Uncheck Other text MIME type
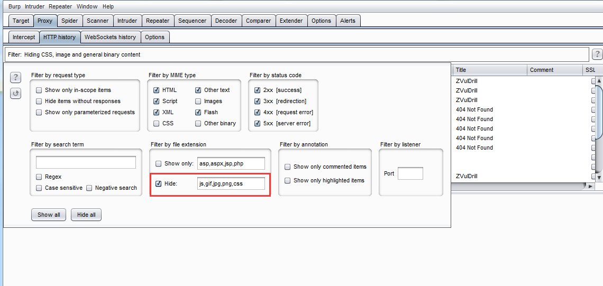 198,90
